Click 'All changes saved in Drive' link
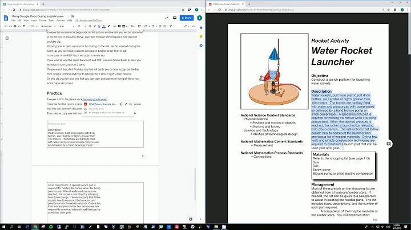 pyautogui.click(x=88, y=20)
